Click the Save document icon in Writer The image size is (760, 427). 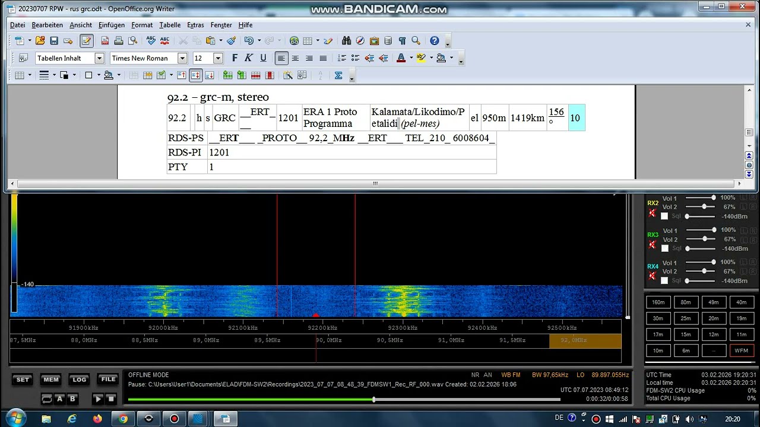click(x=54, y=41)
